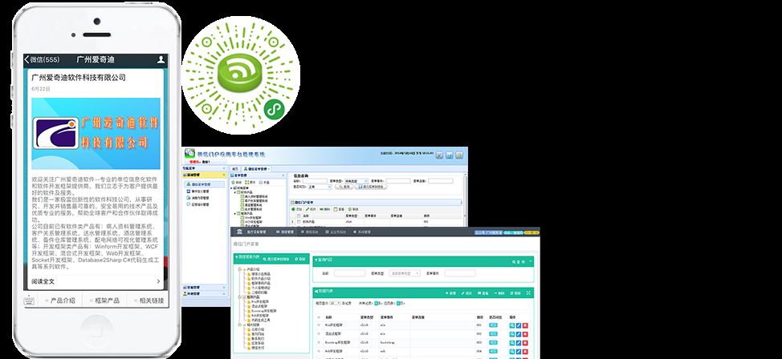Click view magnifier icon in first web table row
The image size is (782, 359).
[x=512, y=325]
